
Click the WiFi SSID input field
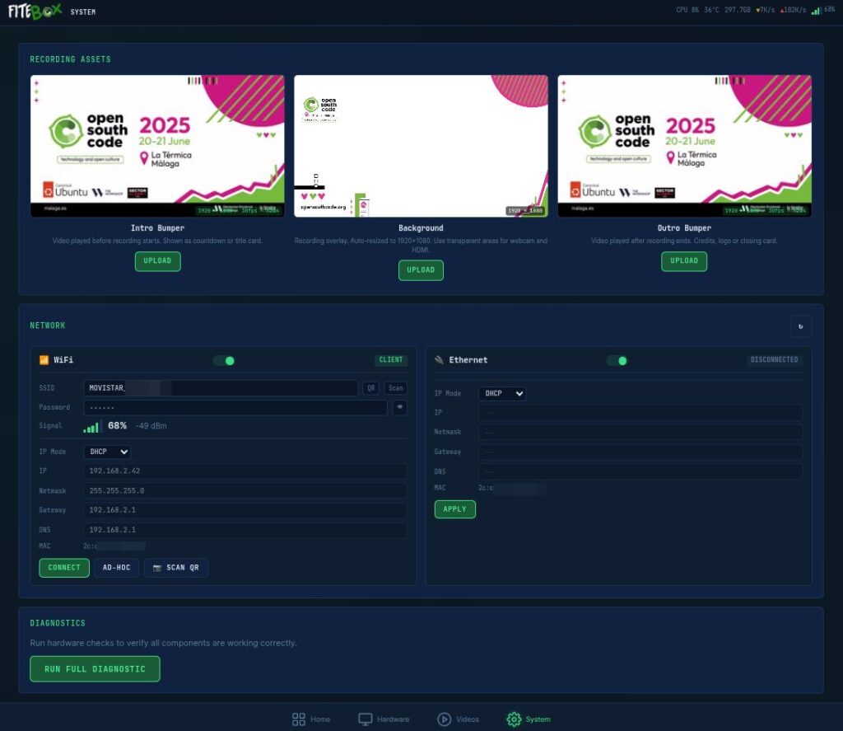[x=221, y=388]
